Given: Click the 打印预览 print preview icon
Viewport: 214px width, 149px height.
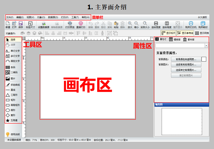Looking at the screenshot, I should [70, 25].
